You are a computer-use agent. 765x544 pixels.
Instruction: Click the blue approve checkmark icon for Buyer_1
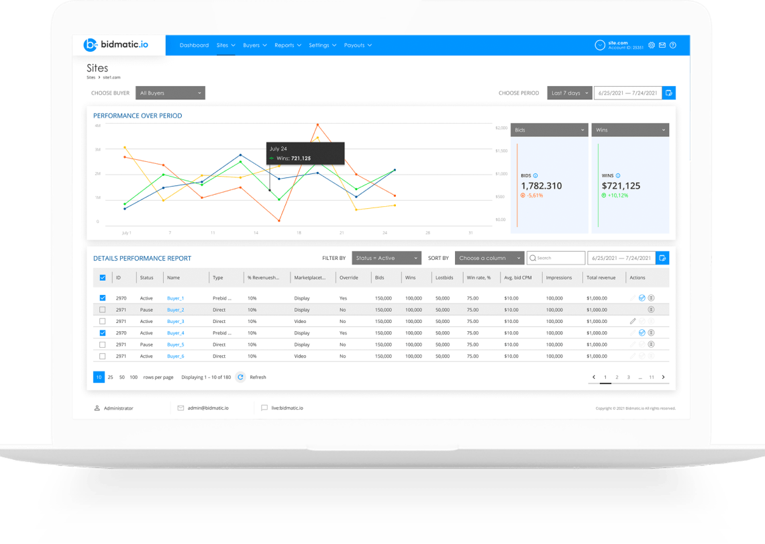(x=642, y=298)
